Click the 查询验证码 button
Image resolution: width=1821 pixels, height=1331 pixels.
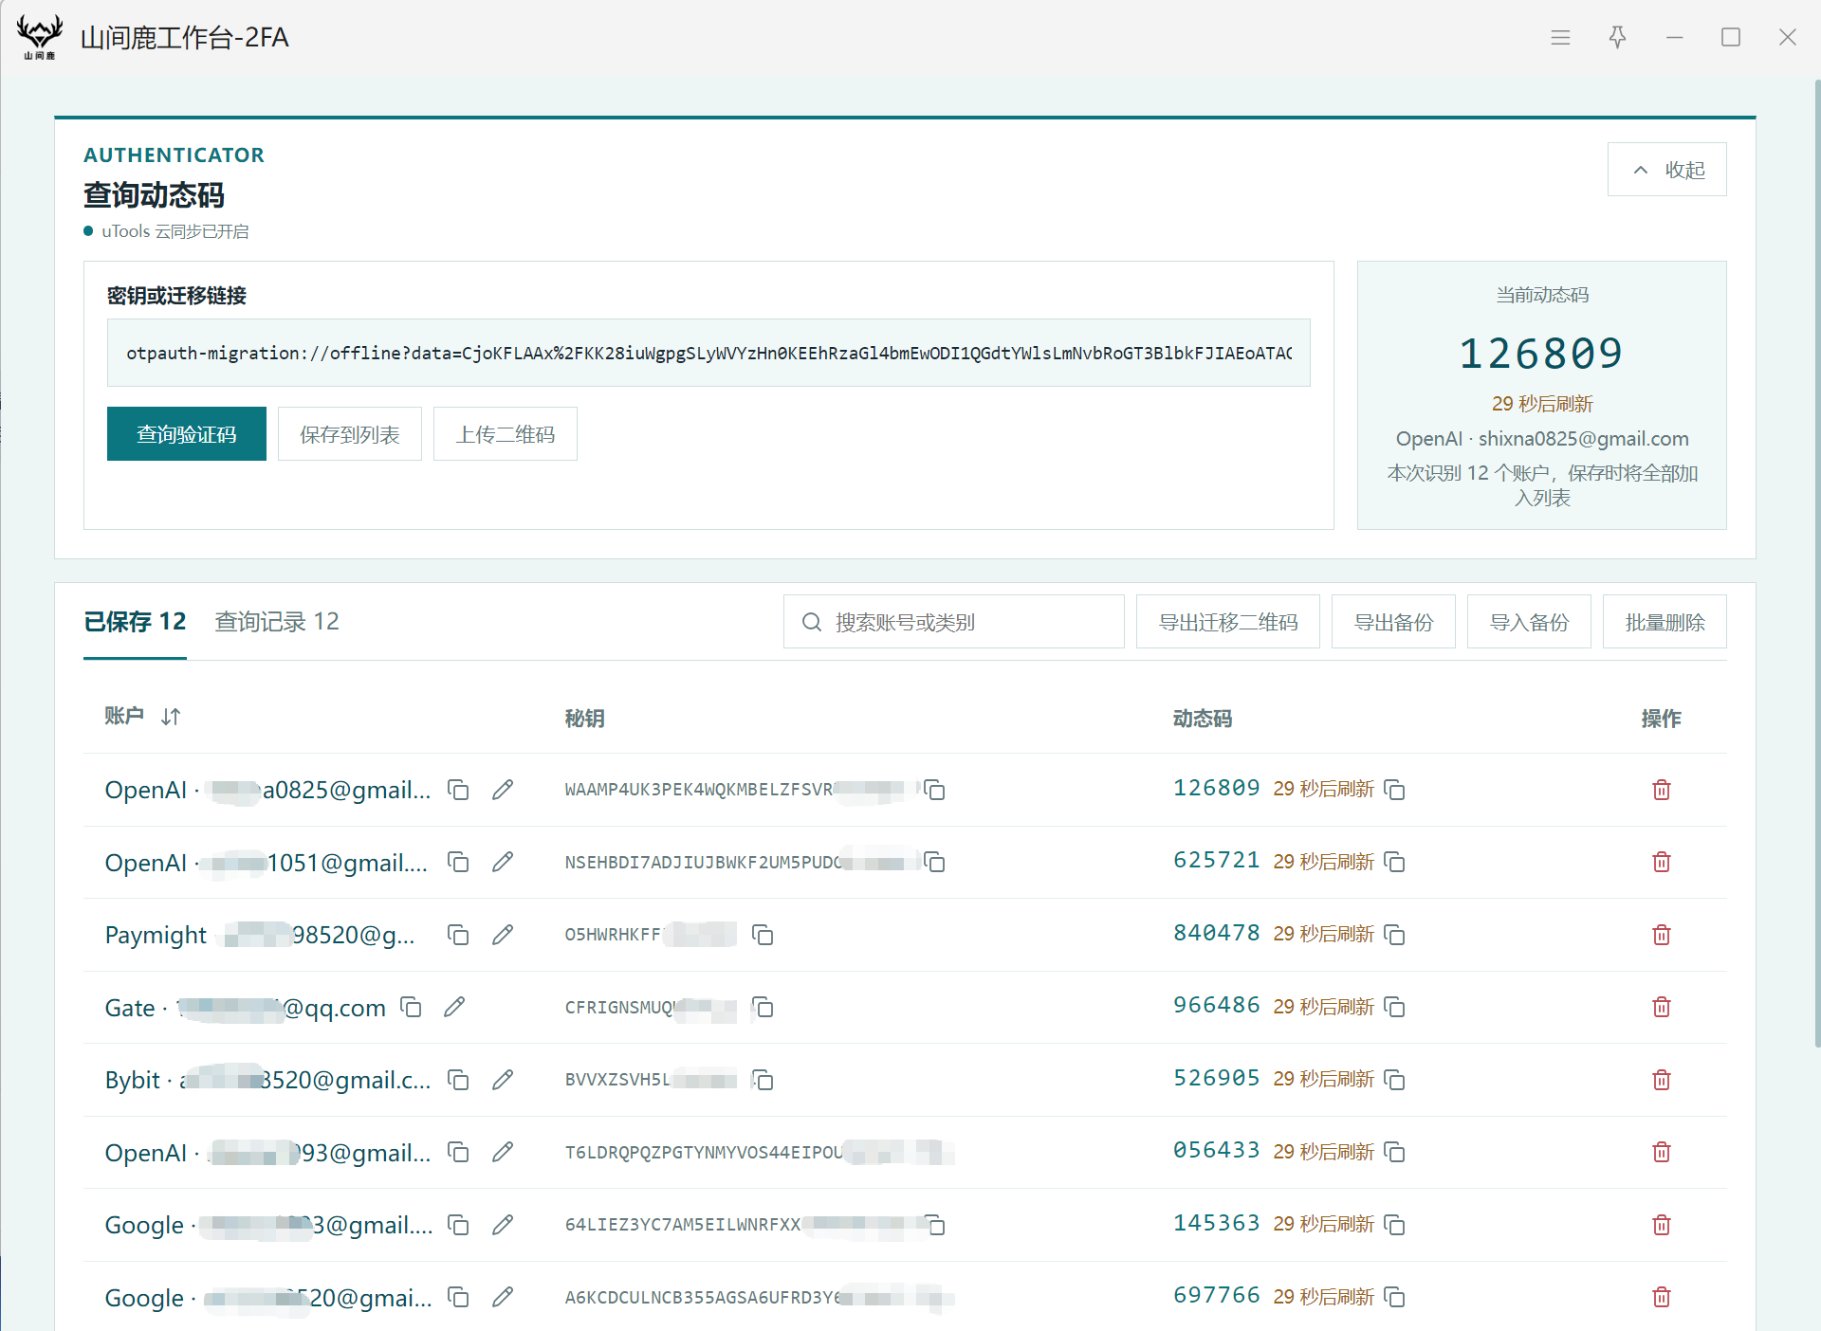(x=187, y=434)
